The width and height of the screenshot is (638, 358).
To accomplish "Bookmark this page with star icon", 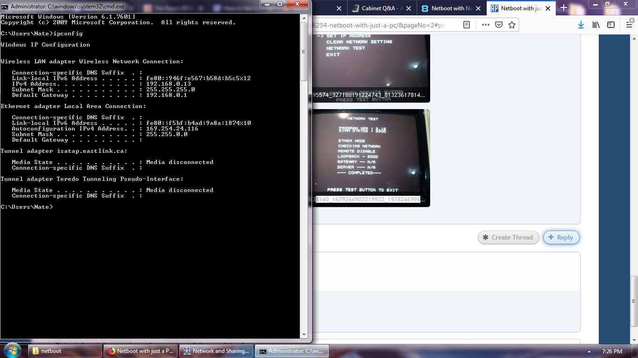I will 512,25.
